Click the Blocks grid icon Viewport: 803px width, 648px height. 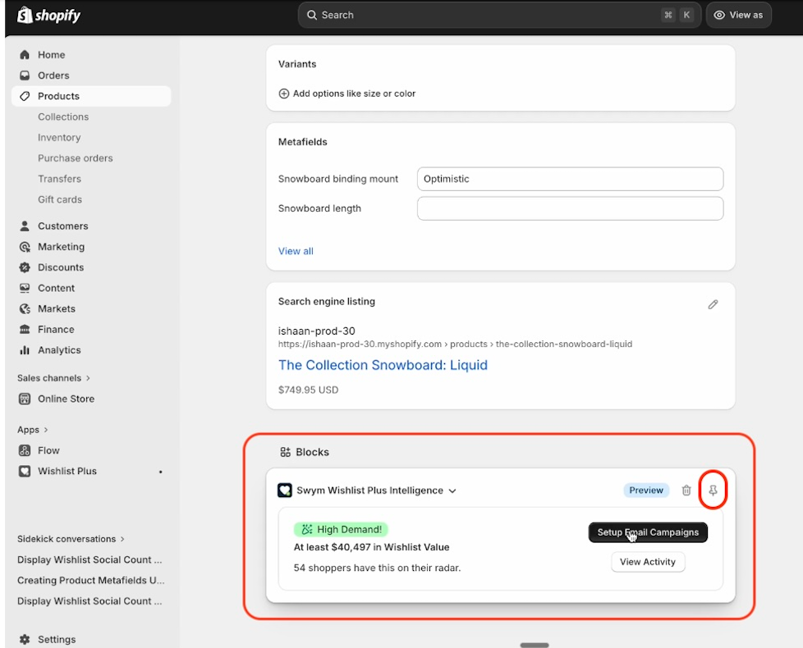tap(285, 452)
